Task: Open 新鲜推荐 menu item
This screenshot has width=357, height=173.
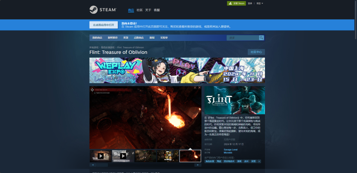Action: tap(113, 38)
